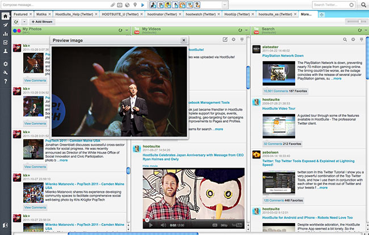Expand ...more on the PlayStation Network Down post

click(x=336, y=78)
